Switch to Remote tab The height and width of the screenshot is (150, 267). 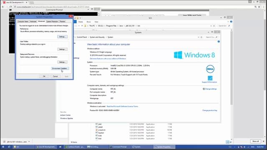(62, 21)
